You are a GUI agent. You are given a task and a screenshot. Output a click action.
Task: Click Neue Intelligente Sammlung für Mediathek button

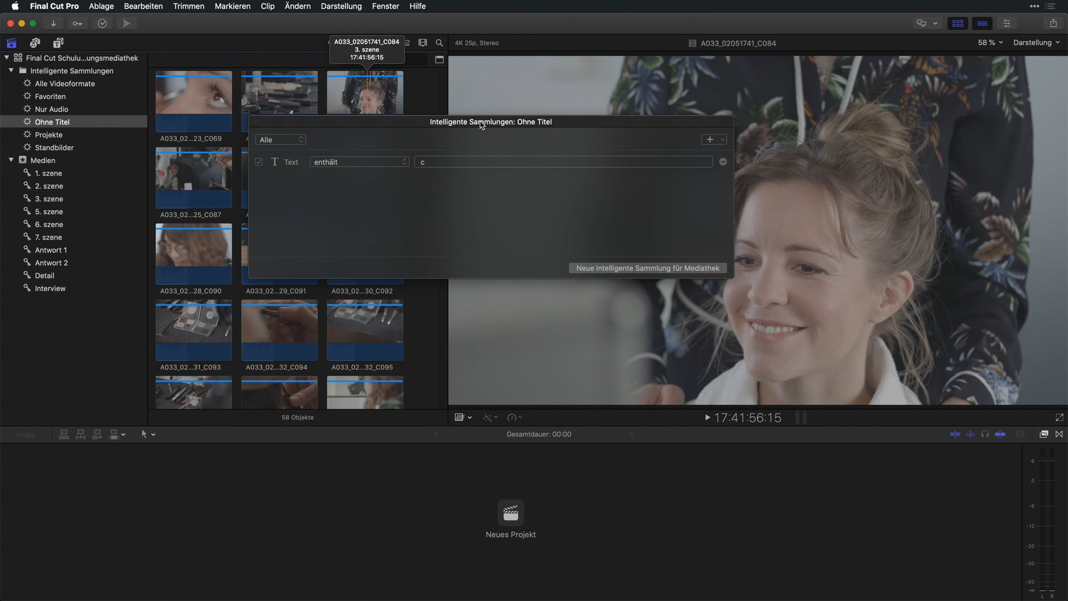coord(647,268)
